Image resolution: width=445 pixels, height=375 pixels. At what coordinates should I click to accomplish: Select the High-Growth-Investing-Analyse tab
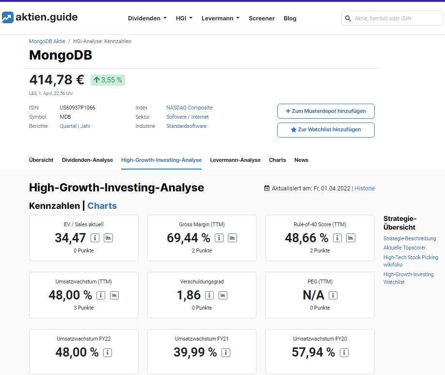click(161, 160)
